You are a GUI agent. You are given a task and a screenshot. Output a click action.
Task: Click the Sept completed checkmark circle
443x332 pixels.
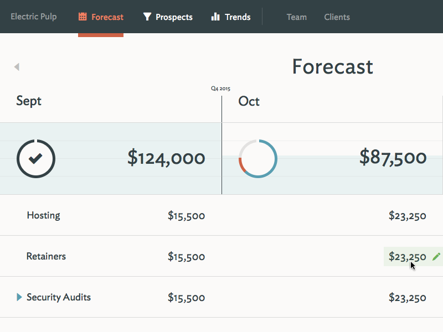tap(36, 159)
